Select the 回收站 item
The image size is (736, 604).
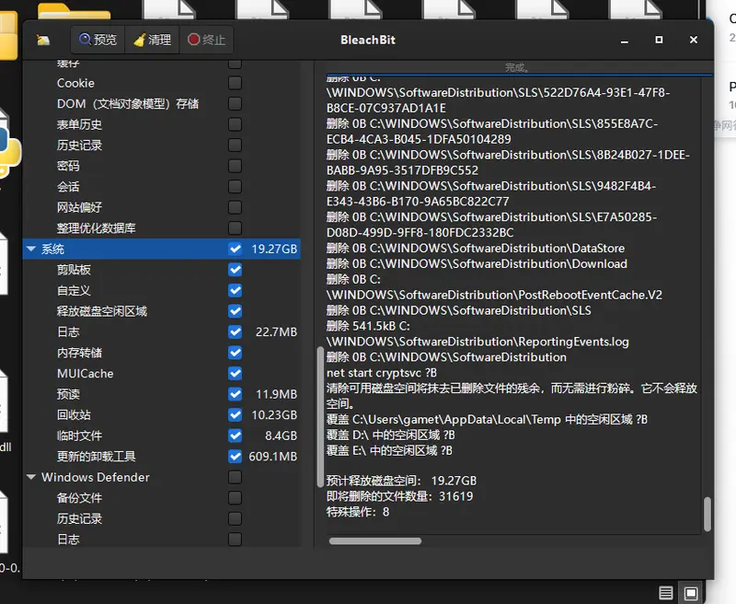(74, 414)
